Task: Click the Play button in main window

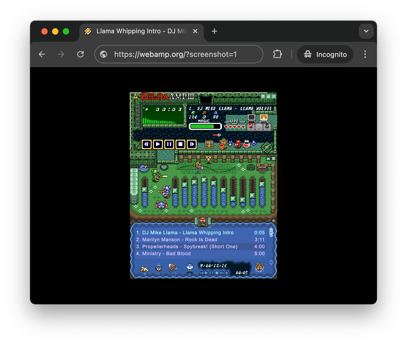Action: [x=158, y=144]
